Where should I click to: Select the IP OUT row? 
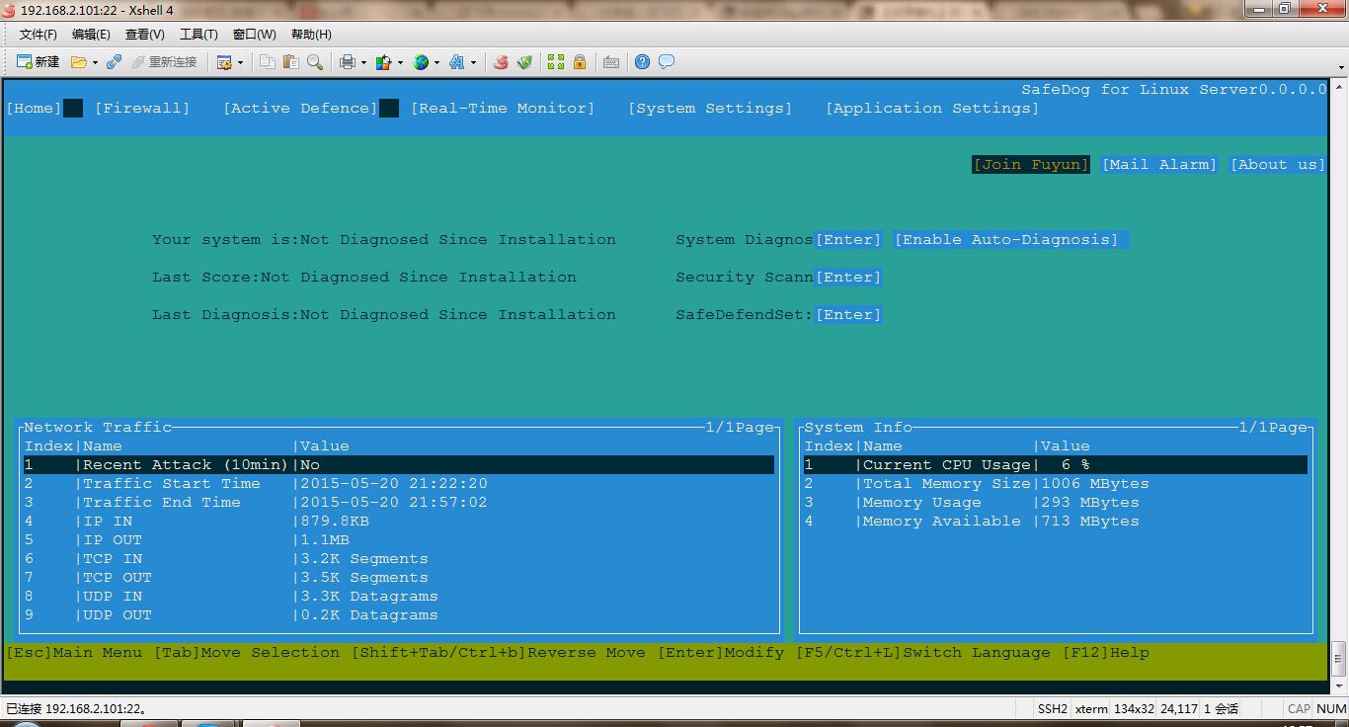pyautogui.click(x=399, y=540)
